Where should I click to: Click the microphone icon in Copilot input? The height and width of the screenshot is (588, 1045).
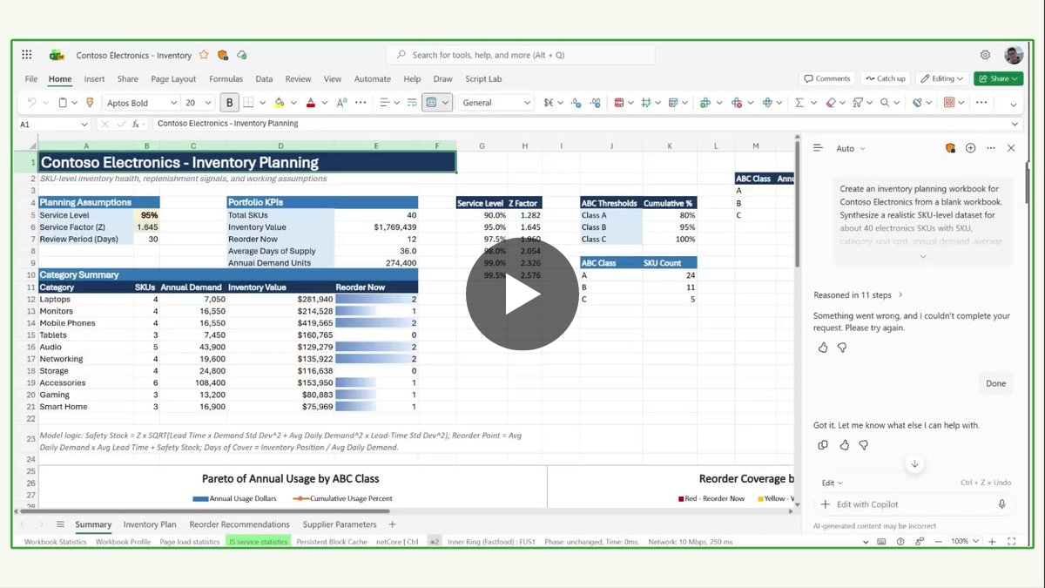point(1001,504)
